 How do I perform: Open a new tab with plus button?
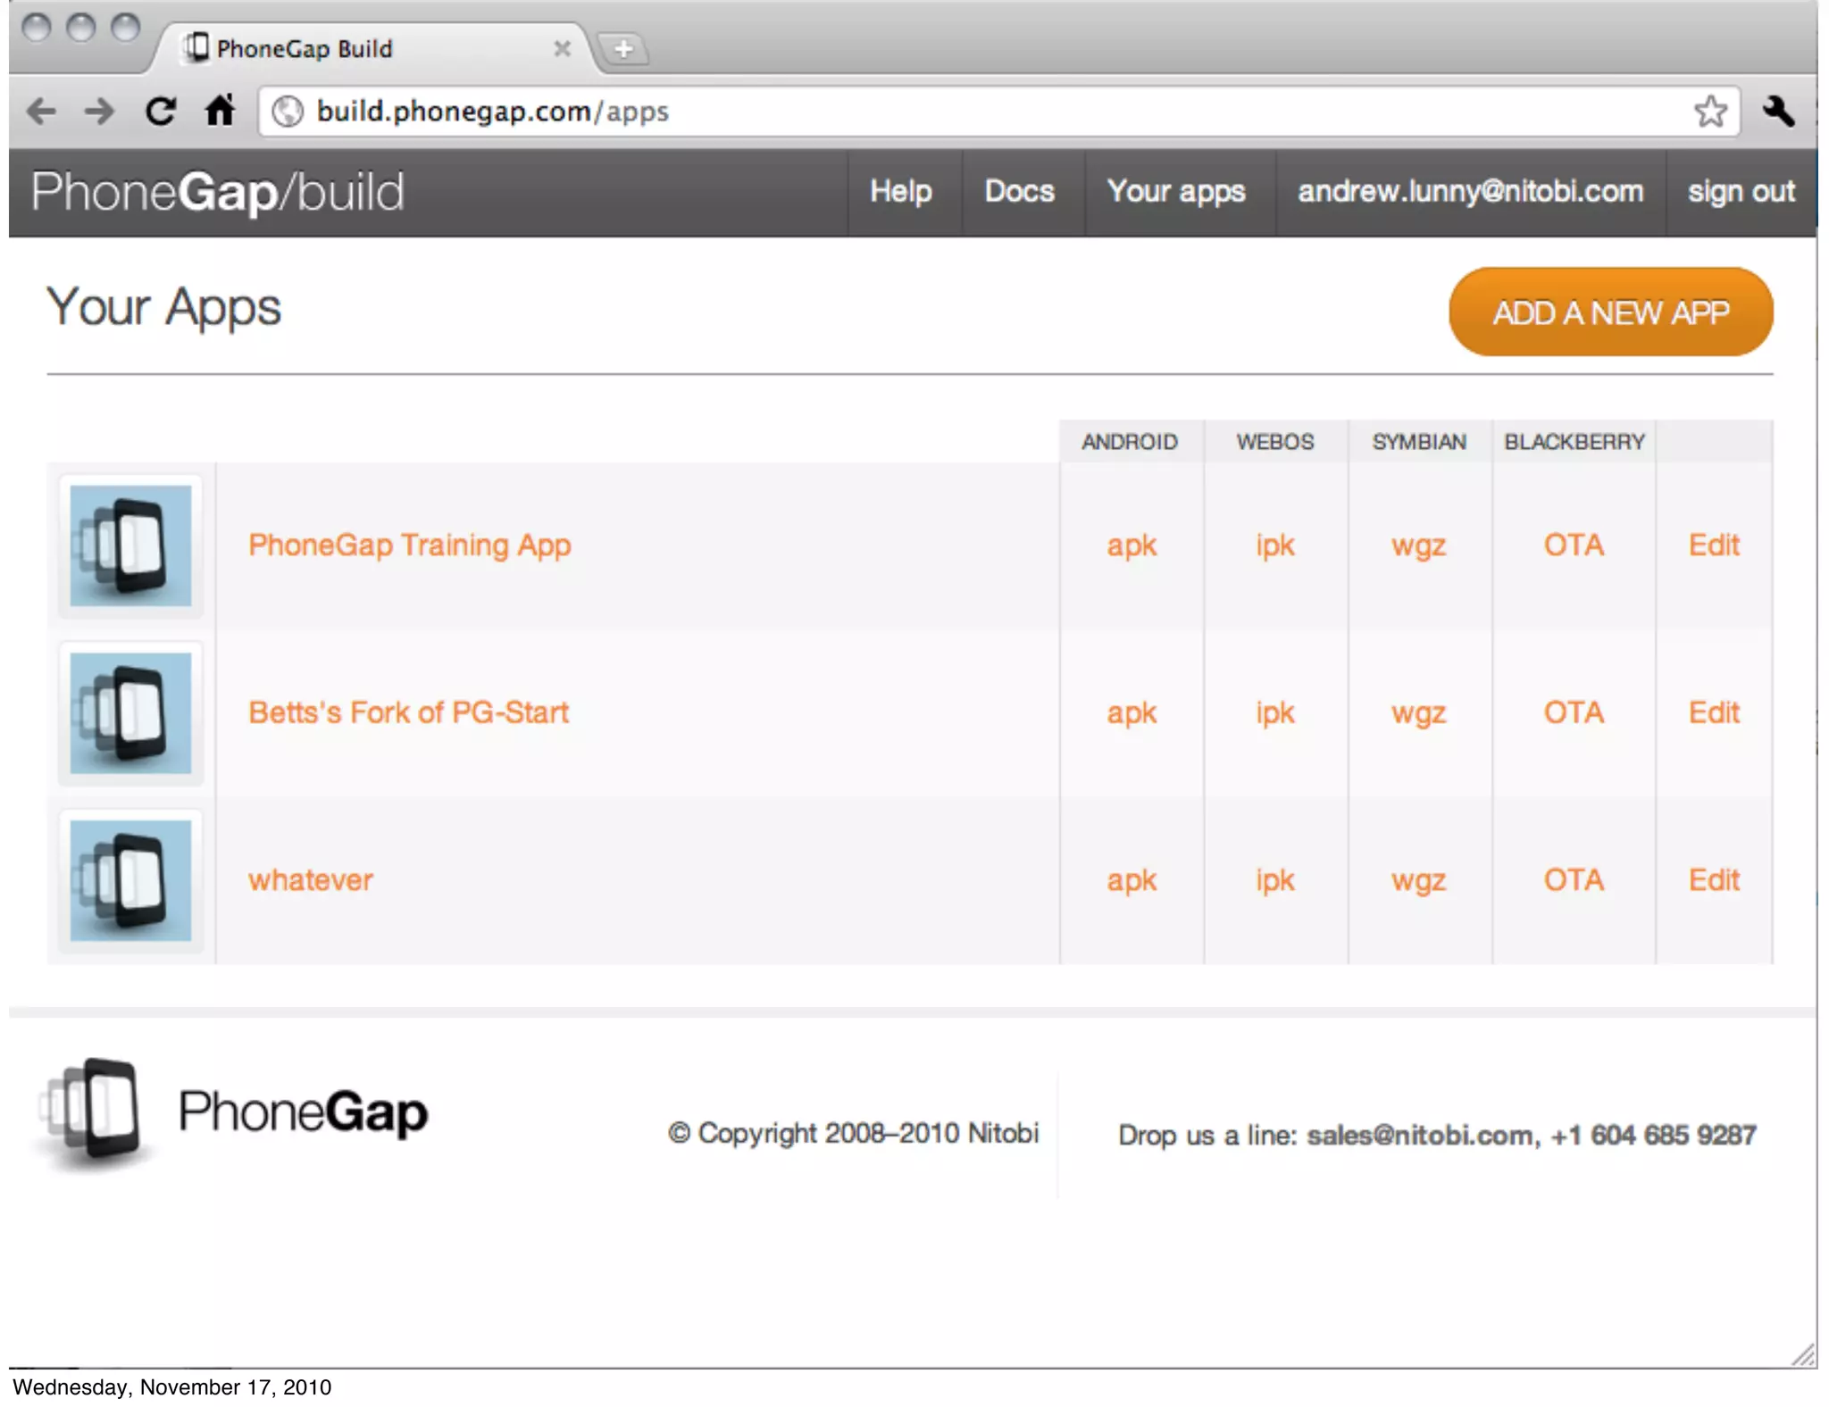[x=623, y=48]
